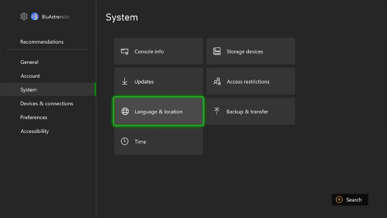
Task: Switch to the Preferences section
Action: 33,118
